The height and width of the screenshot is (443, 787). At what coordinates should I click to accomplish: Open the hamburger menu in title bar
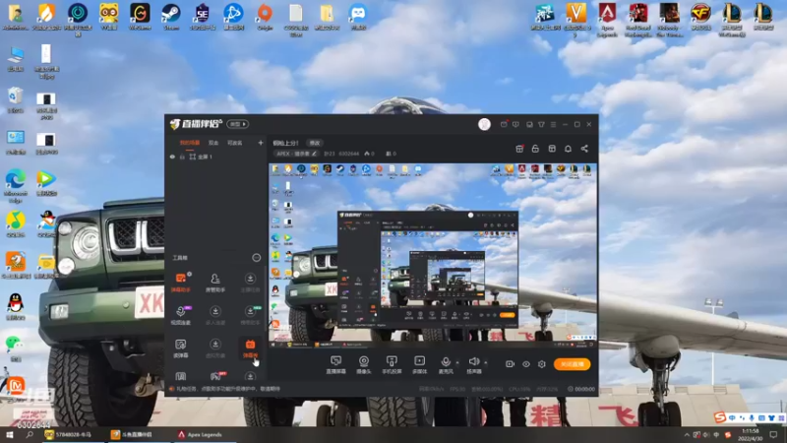(x=554, y=124)
